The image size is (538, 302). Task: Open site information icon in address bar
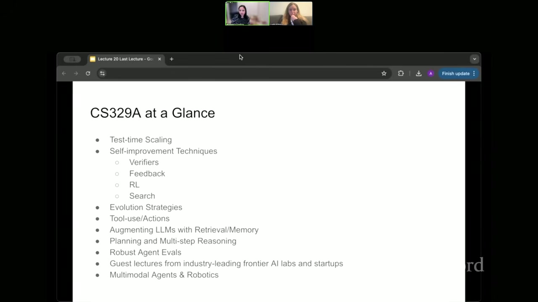(102, 73)
